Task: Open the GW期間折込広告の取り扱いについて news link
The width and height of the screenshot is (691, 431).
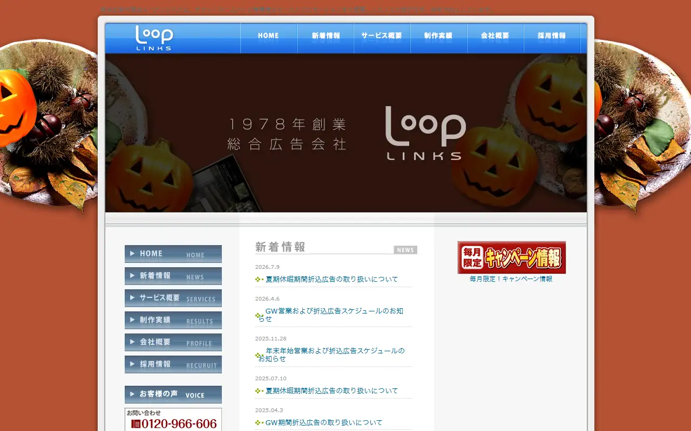Action: (324, 422)
